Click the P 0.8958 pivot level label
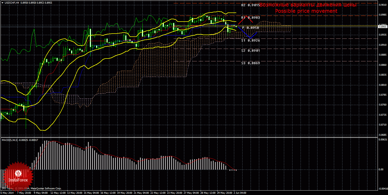Viewport: 388px width, 195px height. point(250,28)
